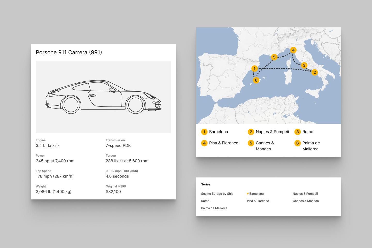
Task: Select map marker 6 over Mallorca
Action: point(256,80)
